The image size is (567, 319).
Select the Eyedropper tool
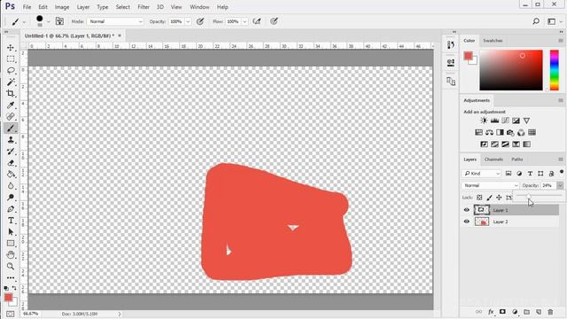[11, 105]
